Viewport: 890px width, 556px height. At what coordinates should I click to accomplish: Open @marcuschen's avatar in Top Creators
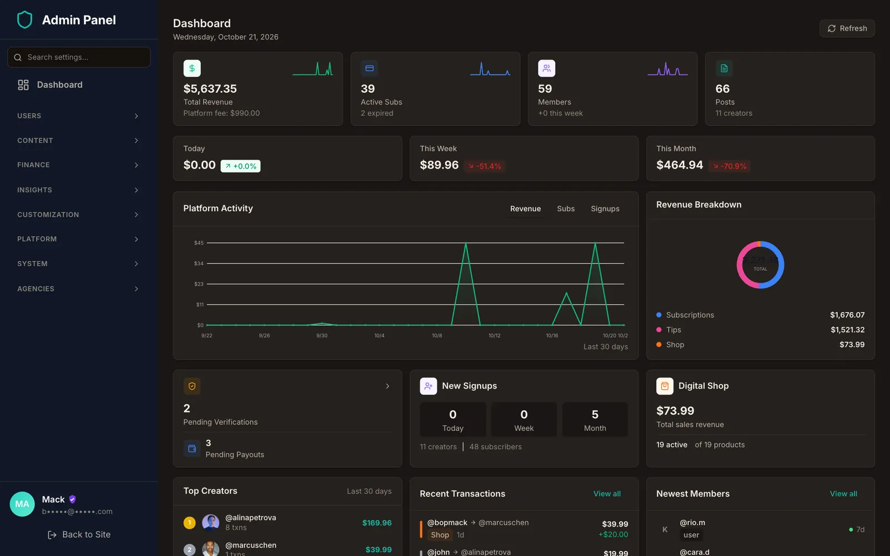[x=210, y=549]
